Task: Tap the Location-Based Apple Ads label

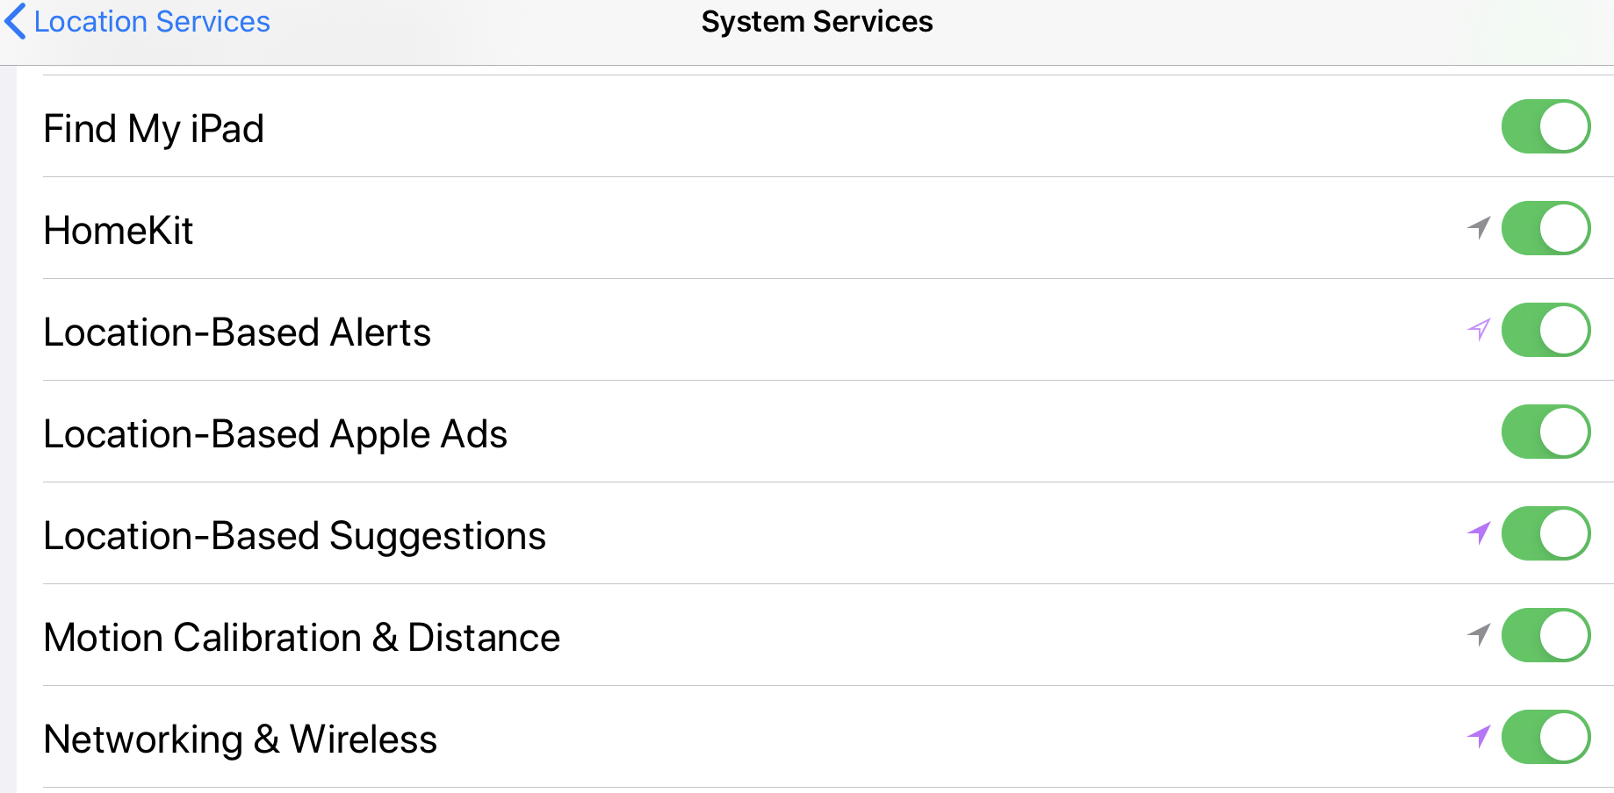Action: [x=275, y=434]
